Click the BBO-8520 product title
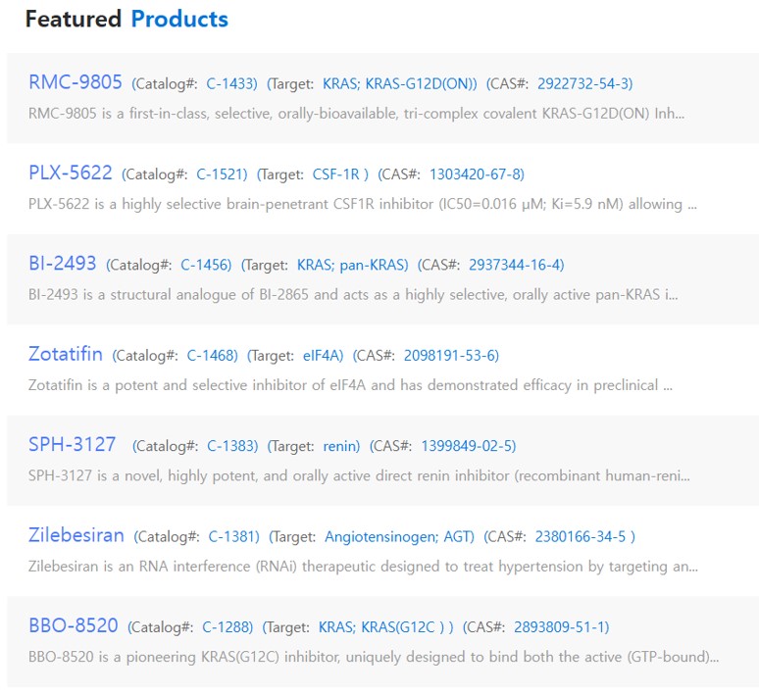The image size is (759, 695). [74, 625]
